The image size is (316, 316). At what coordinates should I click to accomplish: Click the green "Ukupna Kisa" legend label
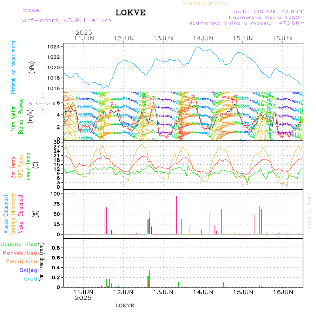click(19, 244)
